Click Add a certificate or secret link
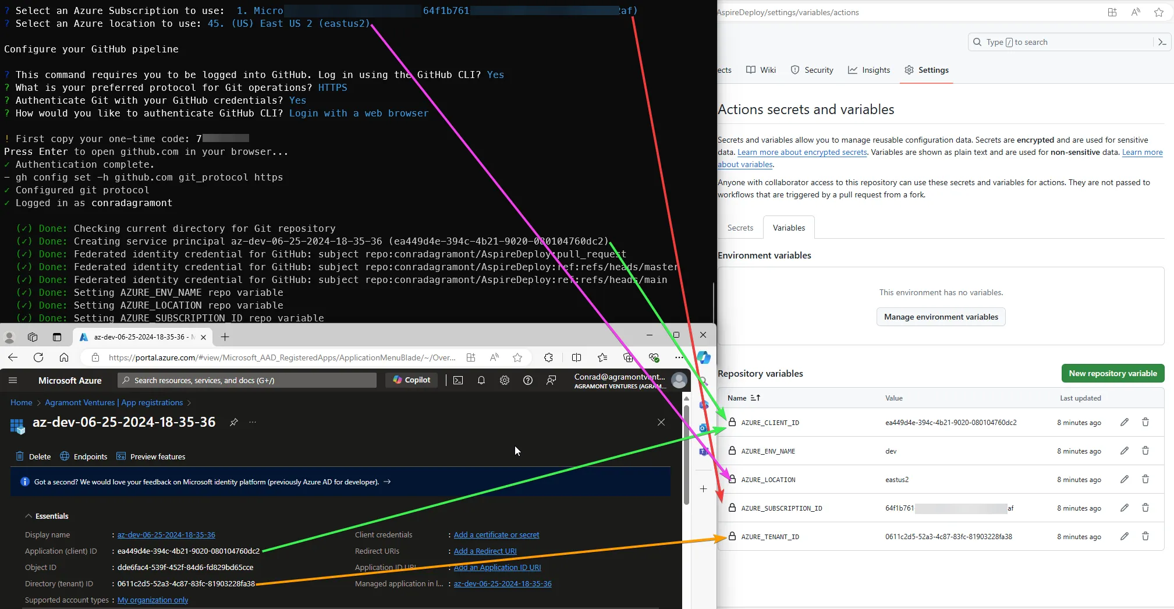Image resolution: width=1174 pixels, height=609 pixels. [x=496, y=534]
